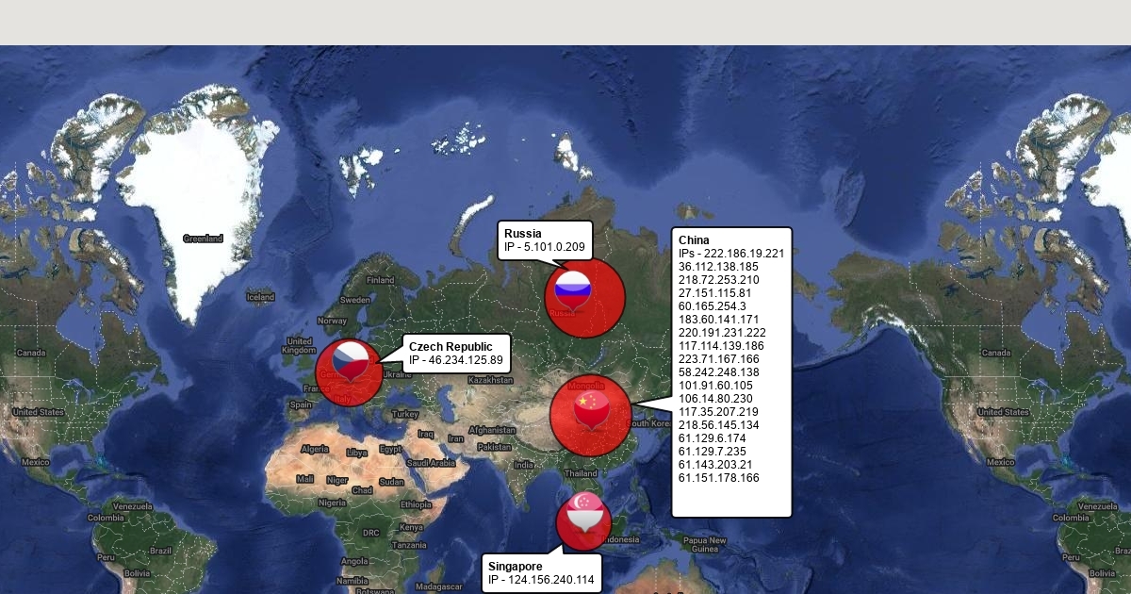Click the Afghanistan map label

pos(493,430)
